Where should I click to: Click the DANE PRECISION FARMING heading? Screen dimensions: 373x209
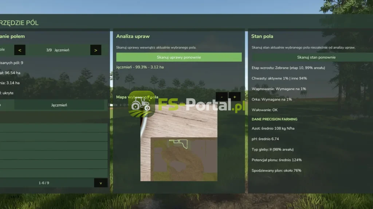point(275,119)
